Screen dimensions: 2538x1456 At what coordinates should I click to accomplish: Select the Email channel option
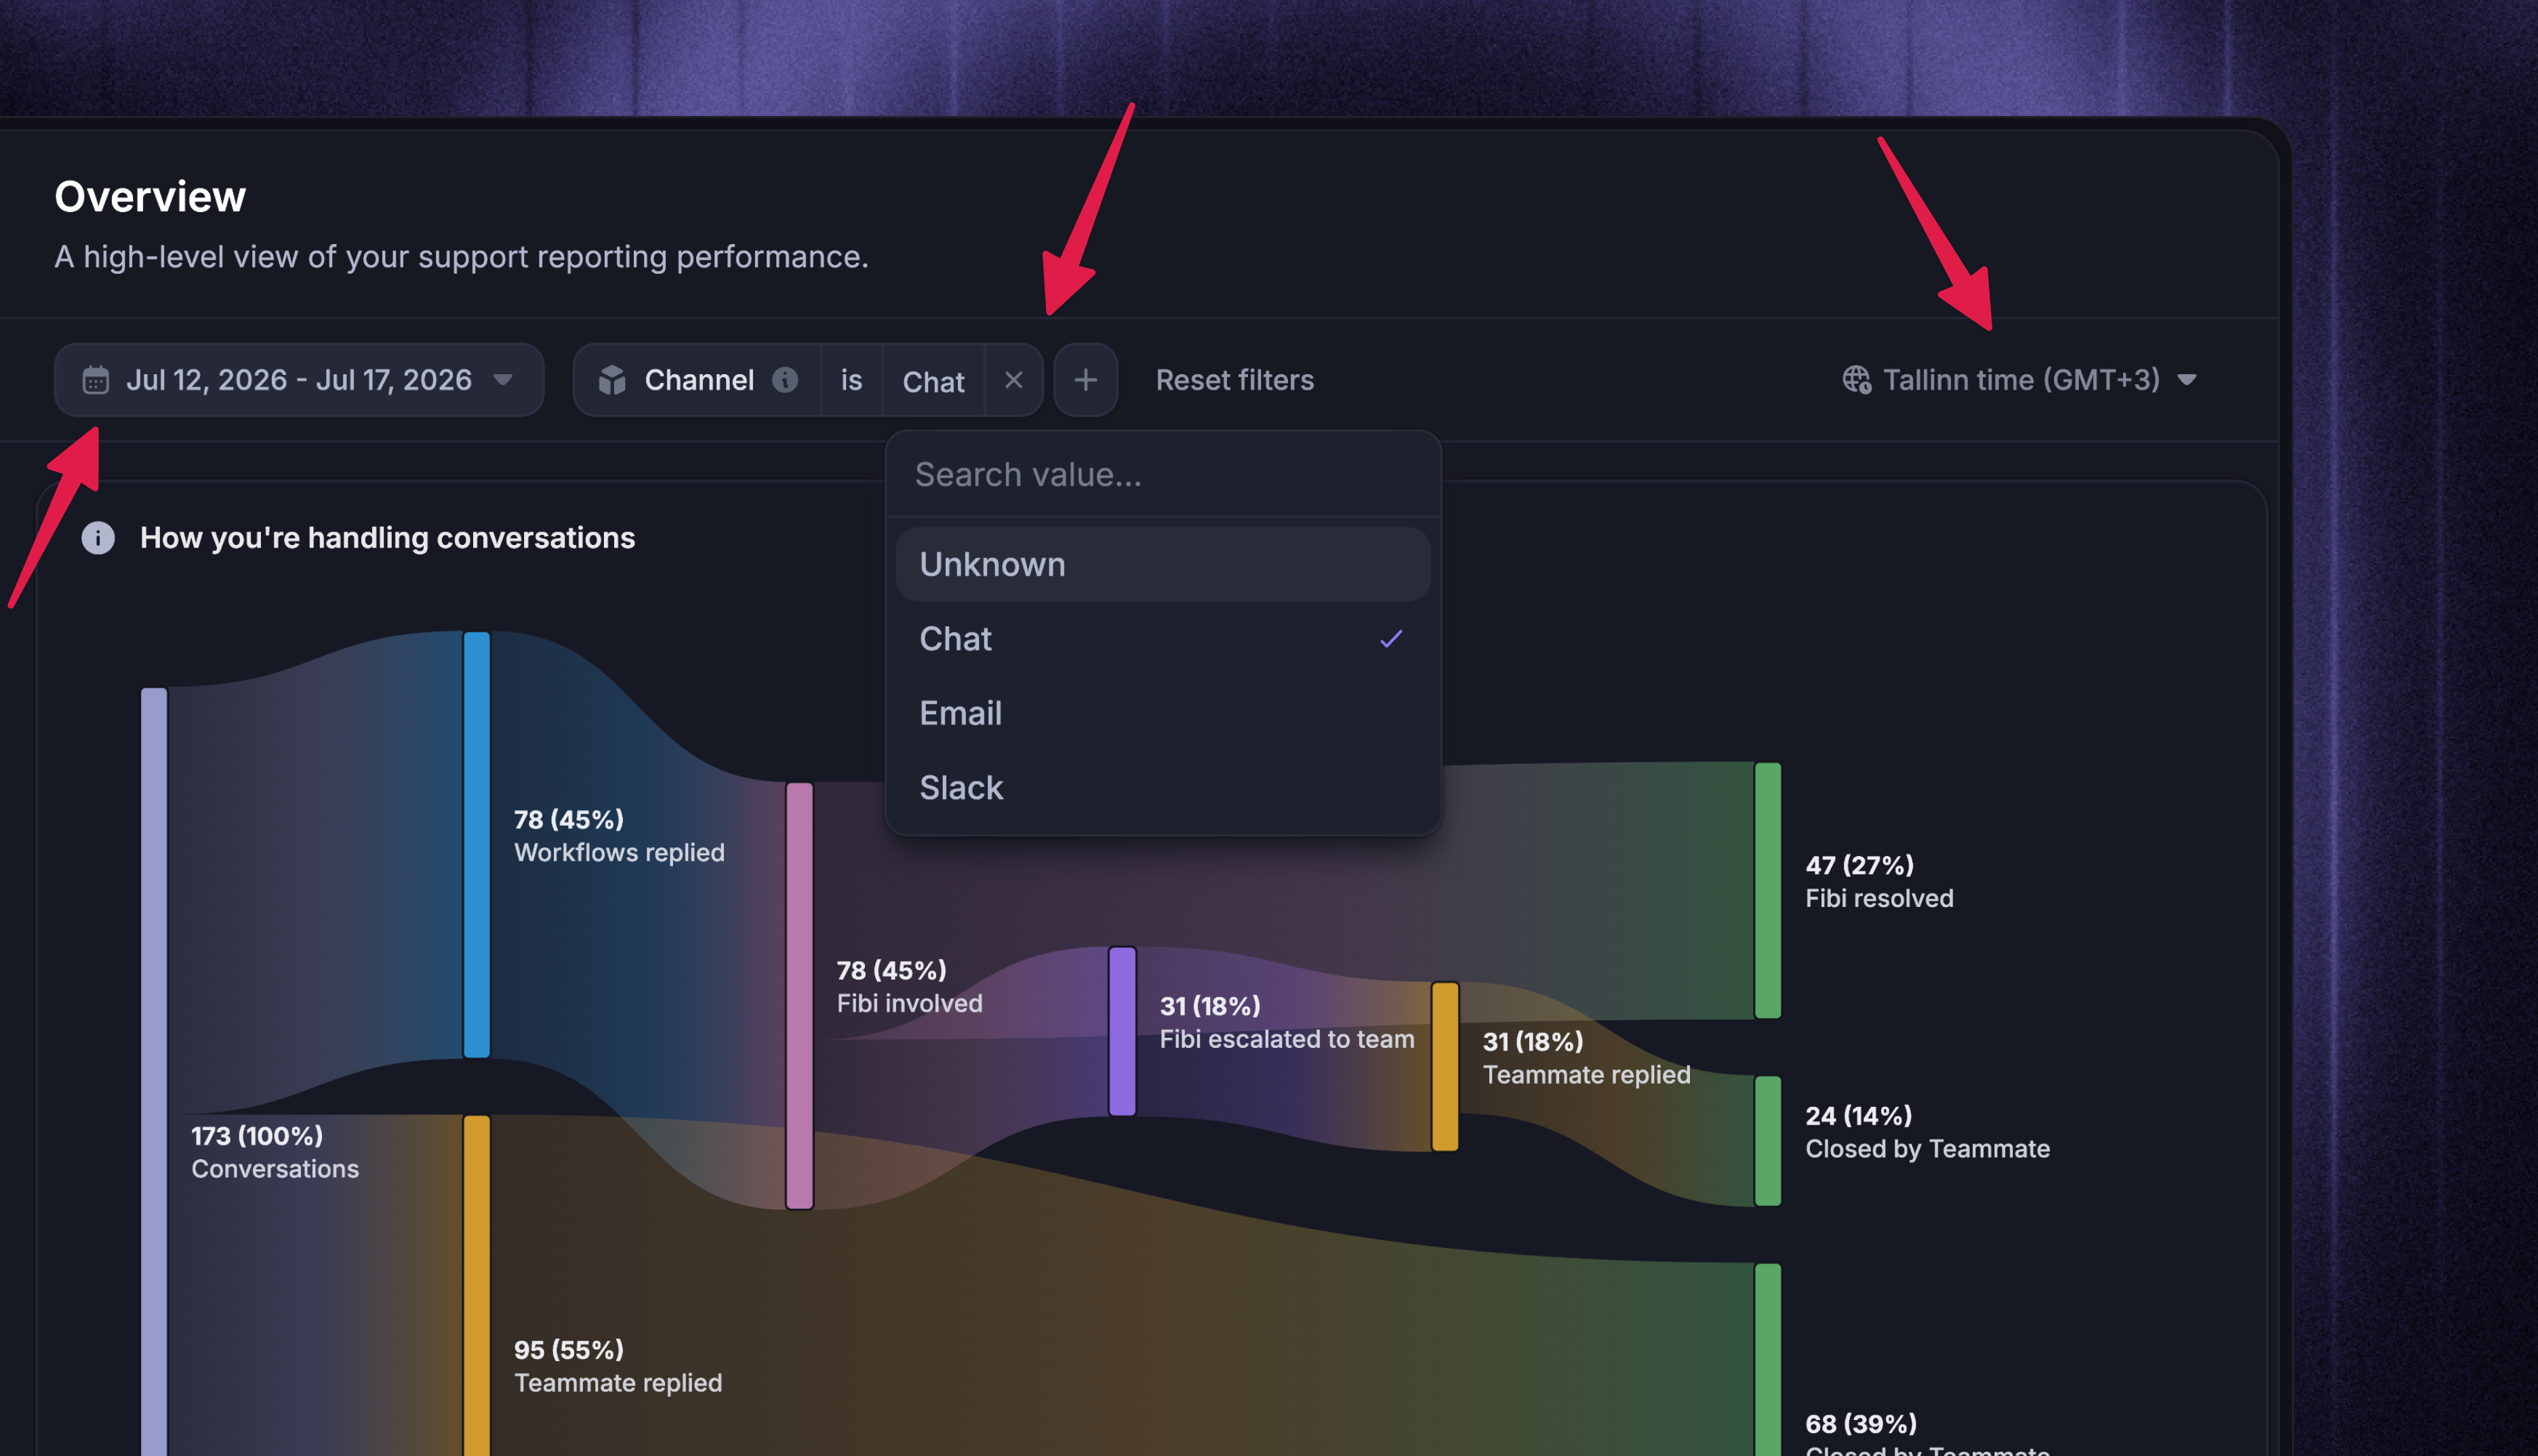click(1163, 713)
